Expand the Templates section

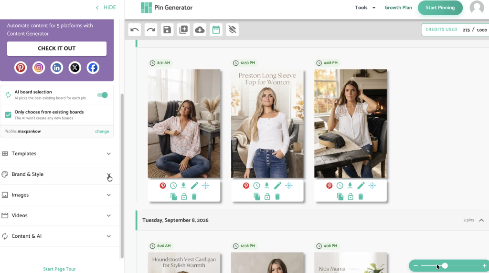[x=57, y=153]
